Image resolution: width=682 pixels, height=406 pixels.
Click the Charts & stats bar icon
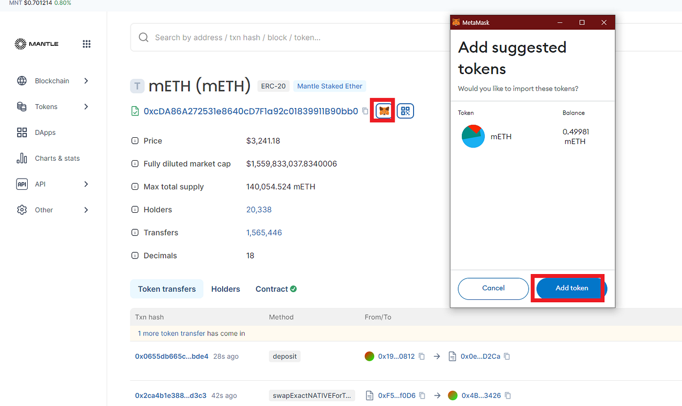point(22,158)
